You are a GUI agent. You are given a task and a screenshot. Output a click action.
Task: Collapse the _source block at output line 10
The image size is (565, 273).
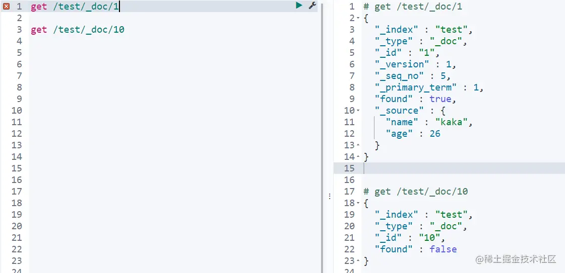358,110
